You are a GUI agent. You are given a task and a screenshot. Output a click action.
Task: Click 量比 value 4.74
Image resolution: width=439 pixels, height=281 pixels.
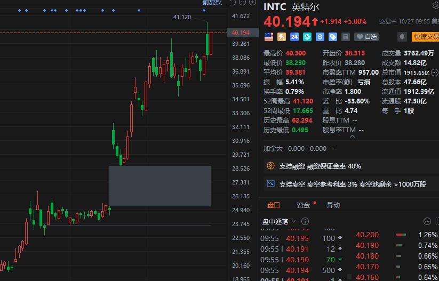(x=351, y=111)
